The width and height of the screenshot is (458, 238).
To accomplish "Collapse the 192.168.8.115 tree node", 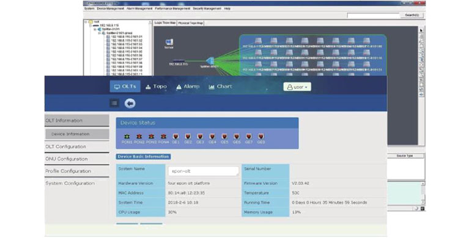I will point(90,26).
